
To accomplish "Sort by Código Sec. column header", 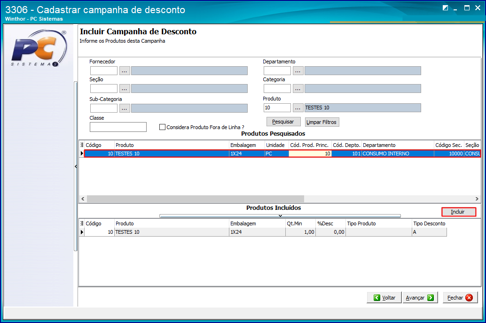I will [x=449, y=145].
